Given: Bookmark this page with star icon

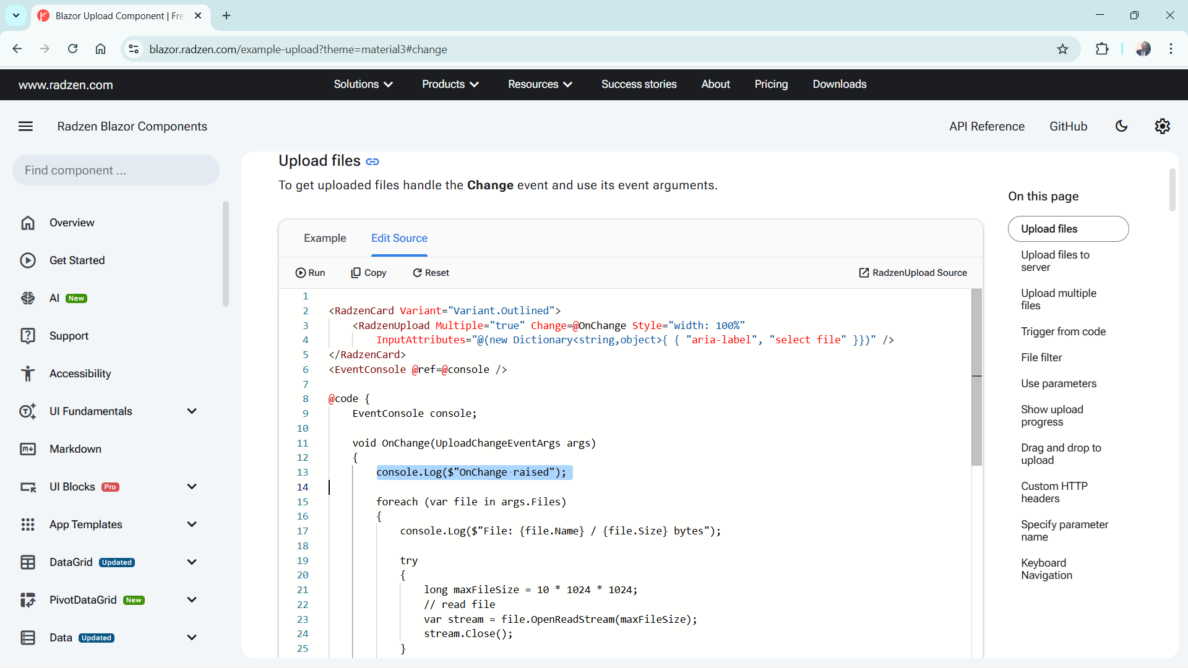Looking at the screenshot, I should pos(1062,49).
